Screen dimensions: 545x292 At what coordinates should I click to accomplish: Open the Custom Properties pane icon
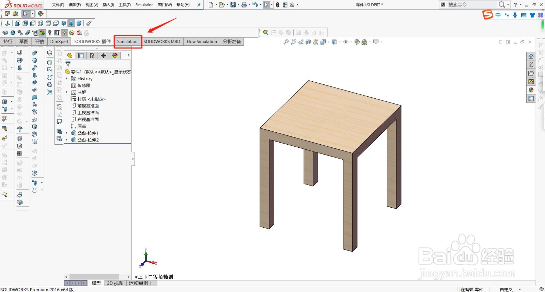[531, 99]
